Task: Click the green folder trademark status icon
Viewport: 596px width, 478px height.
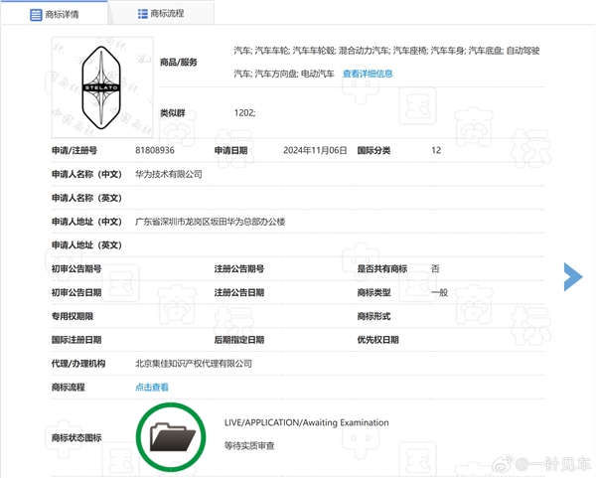Action: [171, 437]
